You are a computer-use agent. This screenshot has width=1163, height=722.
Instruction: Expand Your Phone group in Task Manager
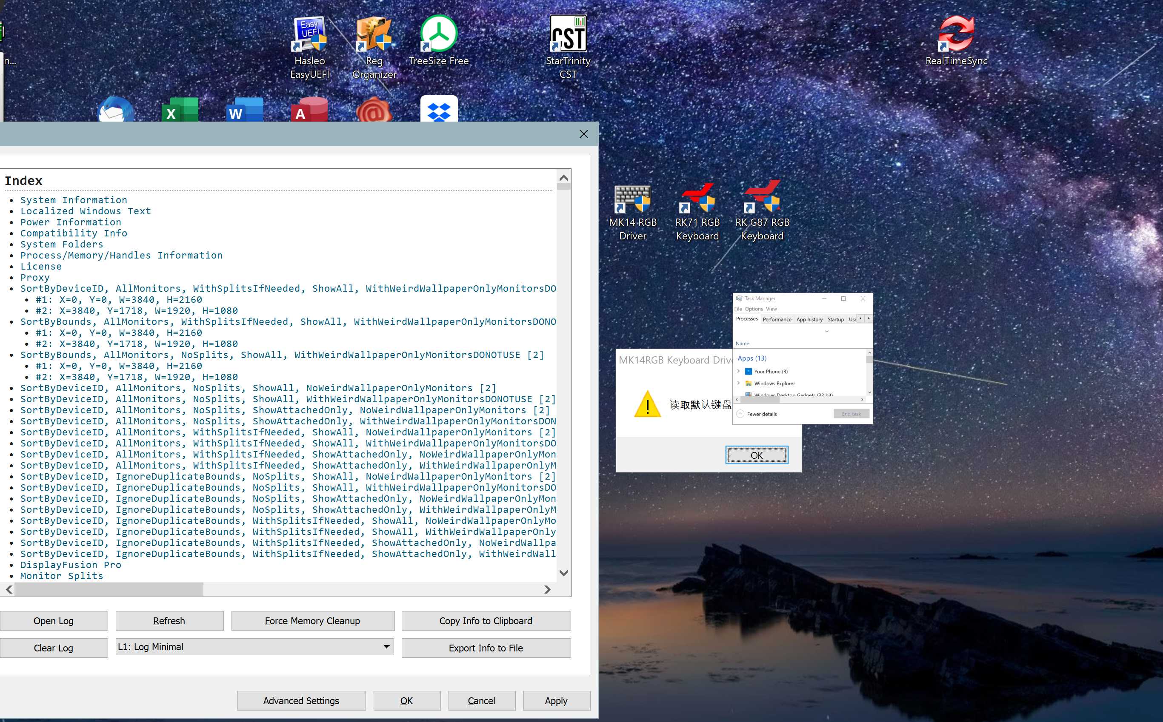[738, 371]
